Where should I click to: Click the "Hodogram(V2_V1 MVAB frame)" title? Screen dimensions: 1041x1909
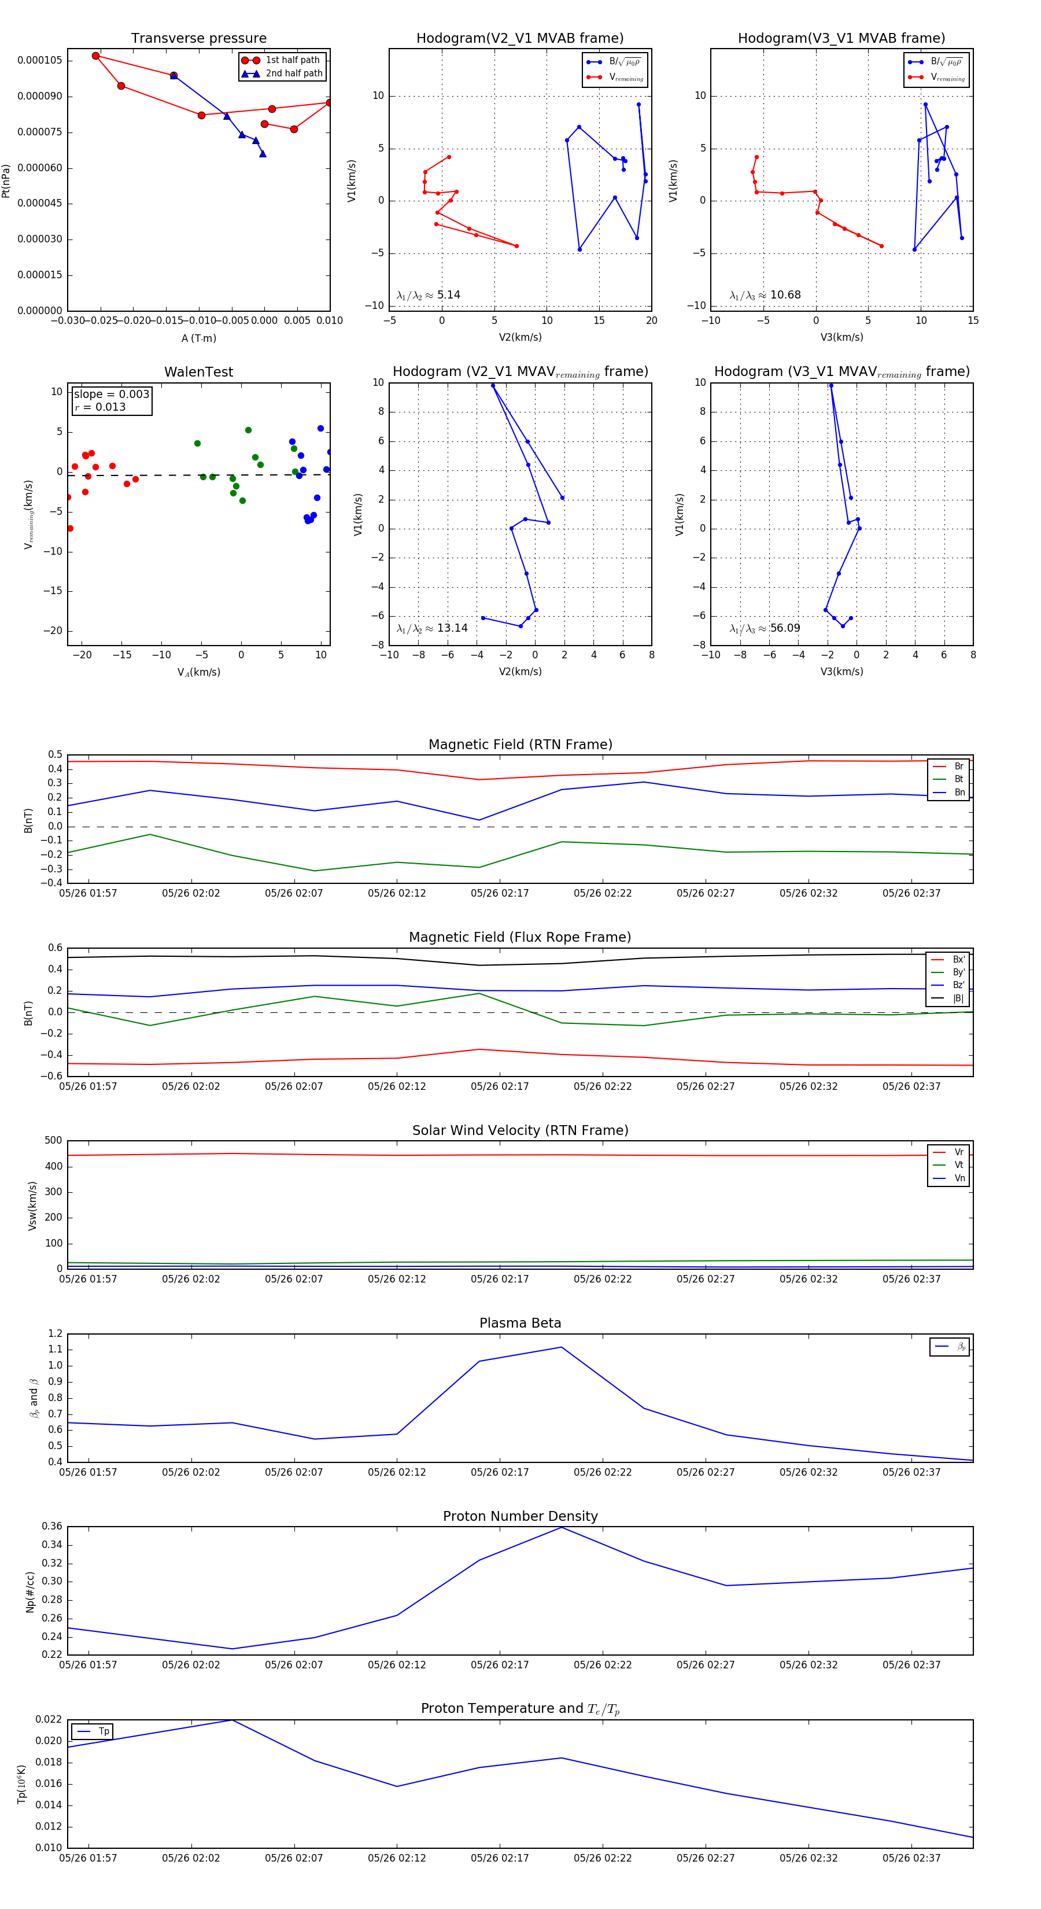(520, 39)
